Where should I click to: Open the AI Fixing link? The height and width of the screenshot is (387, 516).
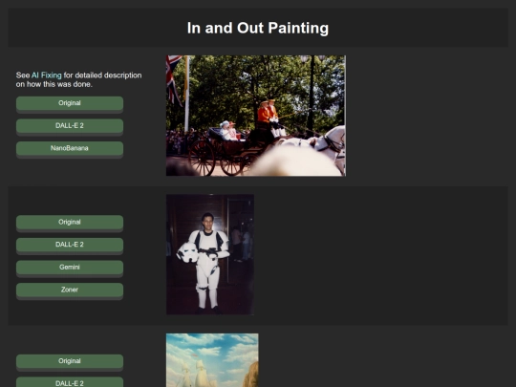pyautogui.click(x=47, y=75)
